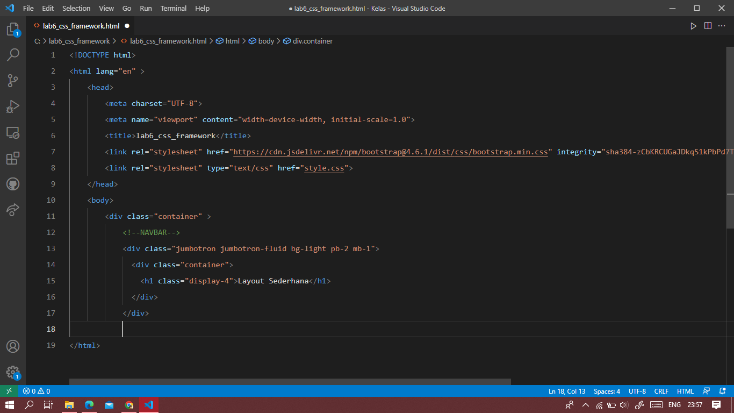734x413 pixels.
Task: Click the style.css href link
Action: (324, 168)
